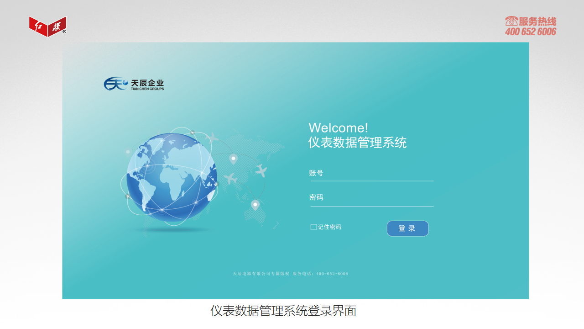Click the 天辰企业 Tian Chen Groups logo
Screen dimensions: 584x329
pos(134,84)
